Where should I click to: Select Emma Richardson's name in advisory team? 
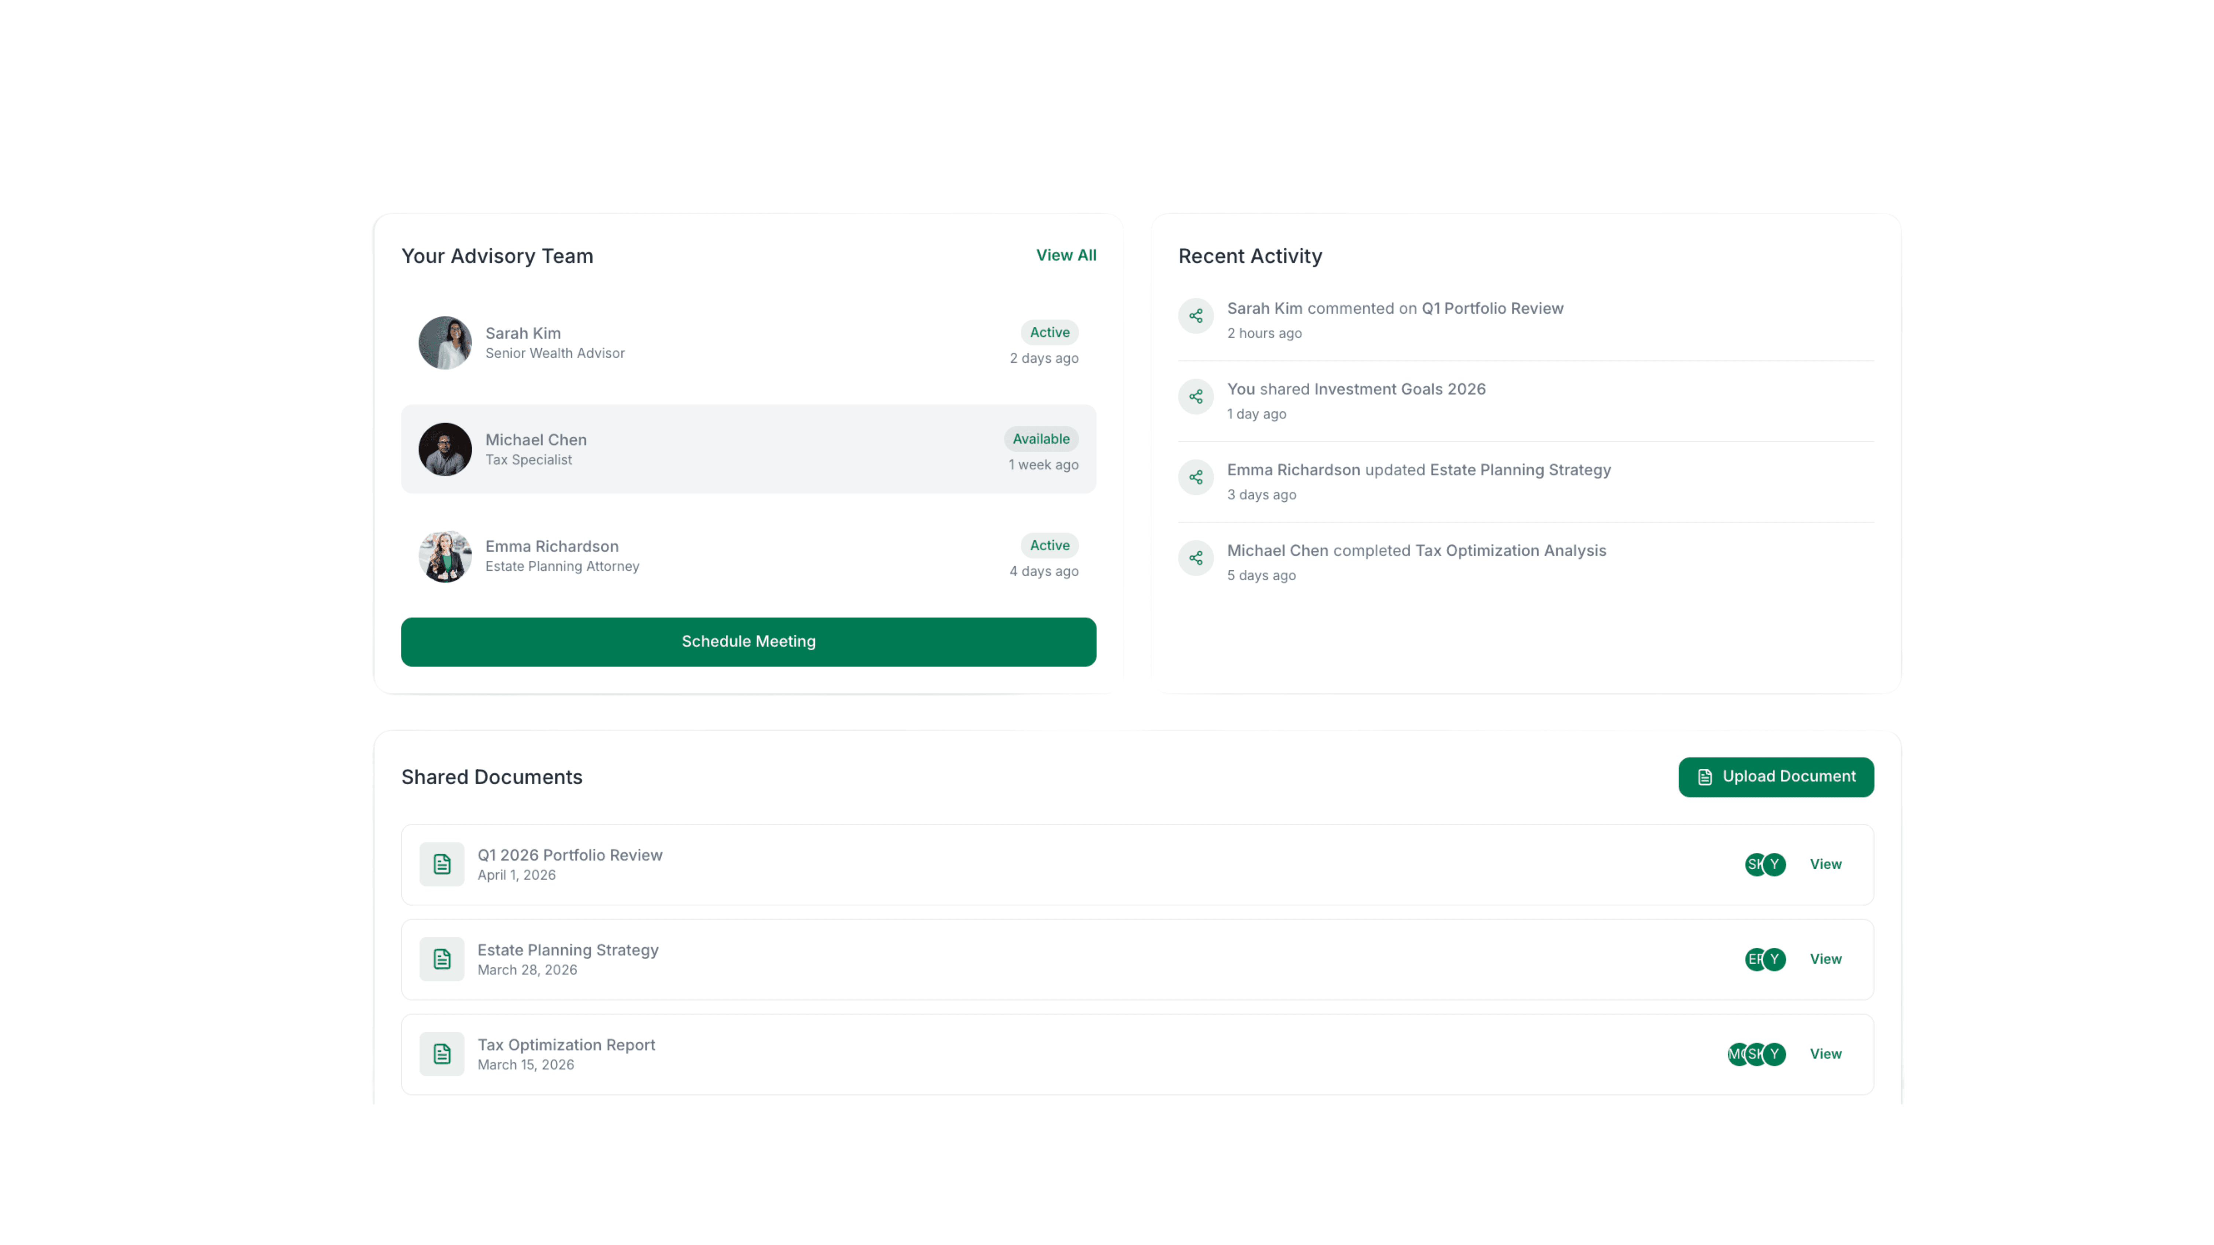coord(552,546)
